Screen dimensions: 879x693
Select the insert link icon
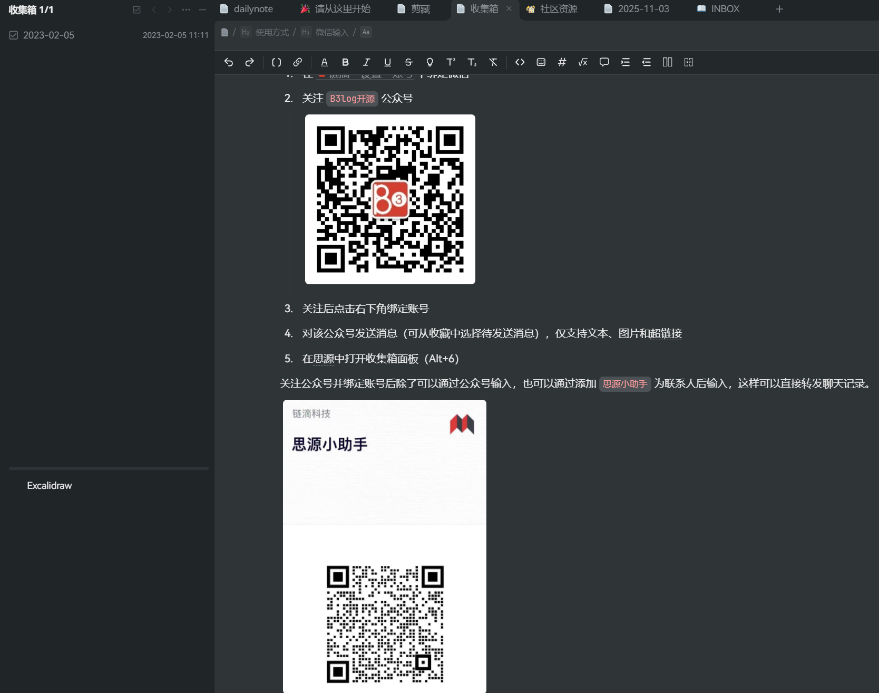[297, 62]
